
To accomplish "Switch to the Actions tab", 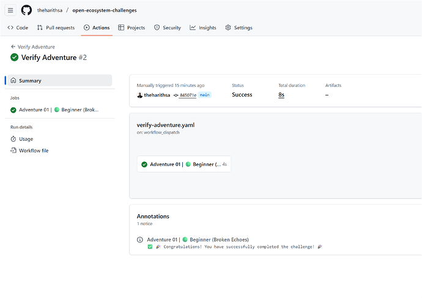I will point(97,28).
